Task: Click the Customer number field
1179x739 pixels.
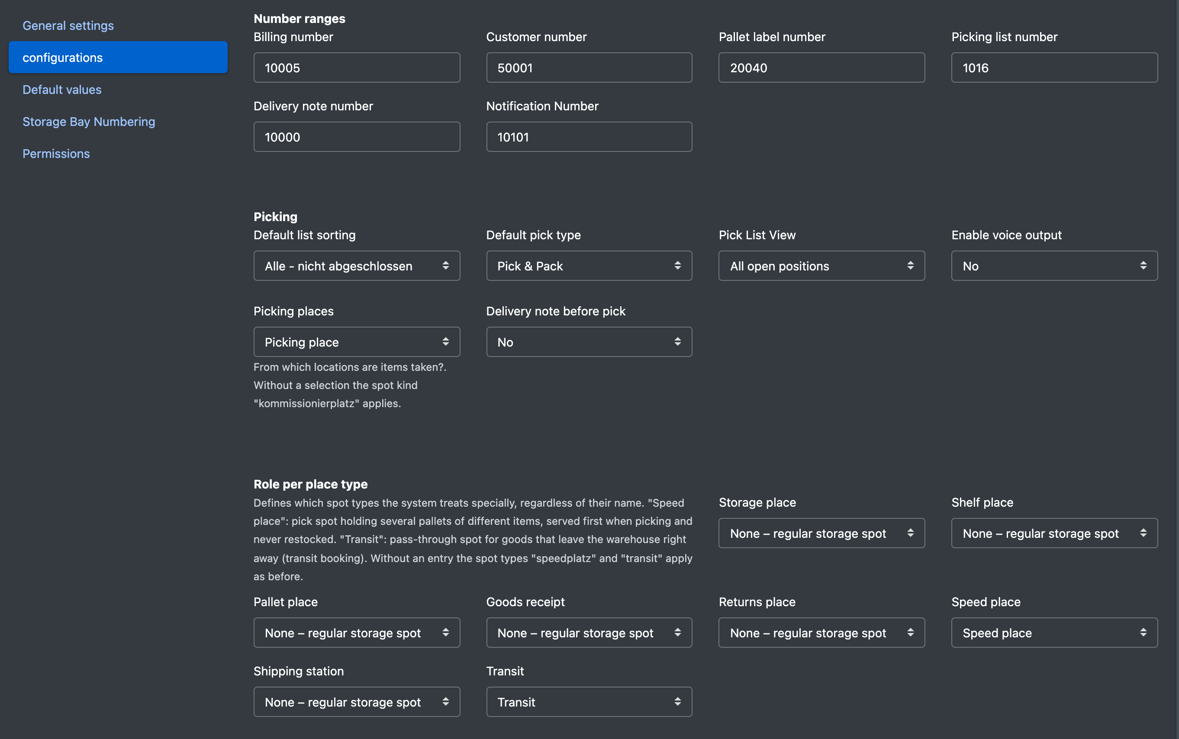Action: tap(589, 67)
